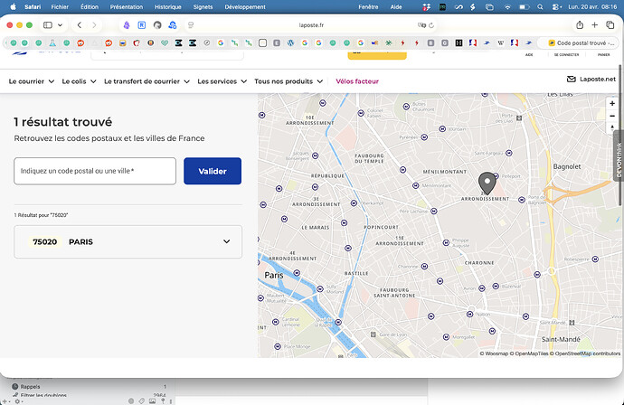This screenshot has width=624, height=405.
Task: Open the Wi-Fi status menu
Action: click(507, 6)
